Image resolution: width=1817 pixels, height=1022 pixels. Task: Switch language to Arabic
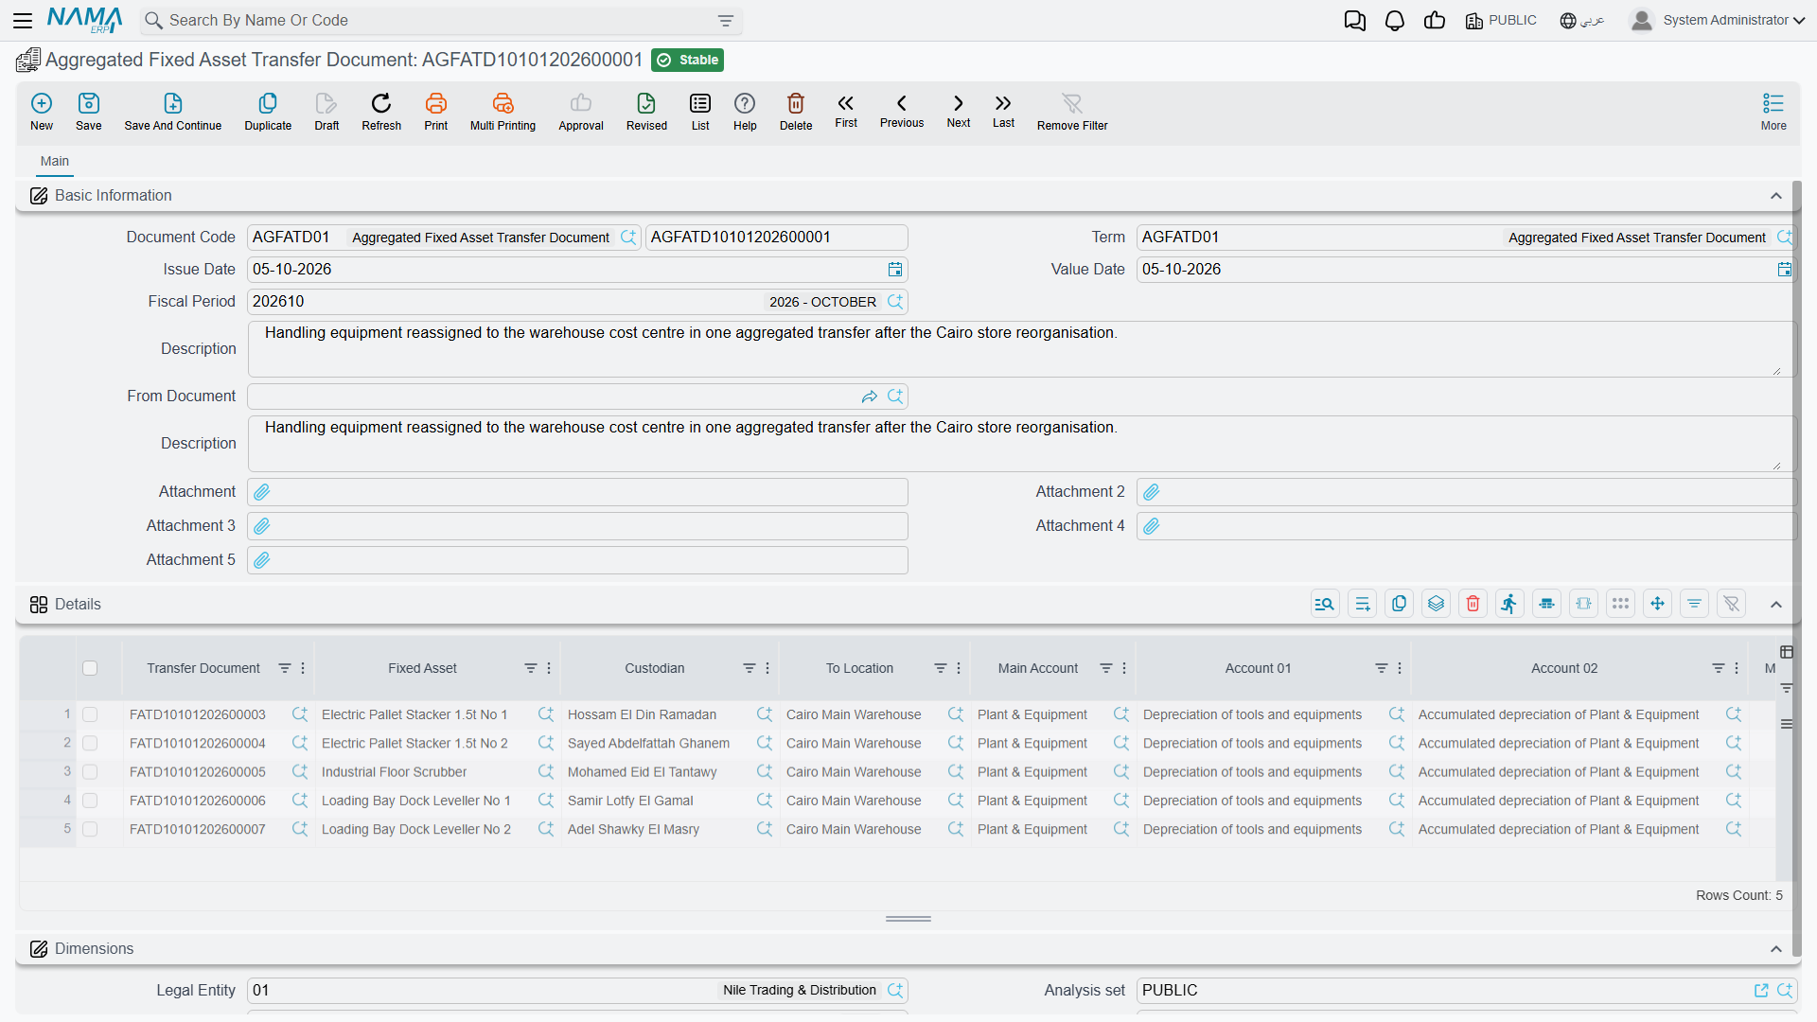click(1581, 20)
